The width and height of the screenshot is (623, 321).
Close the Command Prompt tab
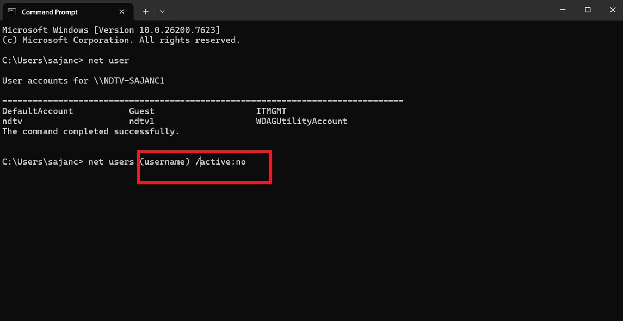pos(121,11)
